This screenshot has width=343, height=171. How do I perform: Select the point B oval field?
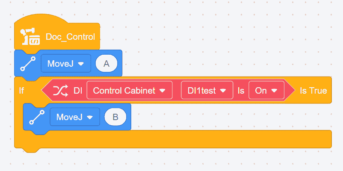(115, 117)
